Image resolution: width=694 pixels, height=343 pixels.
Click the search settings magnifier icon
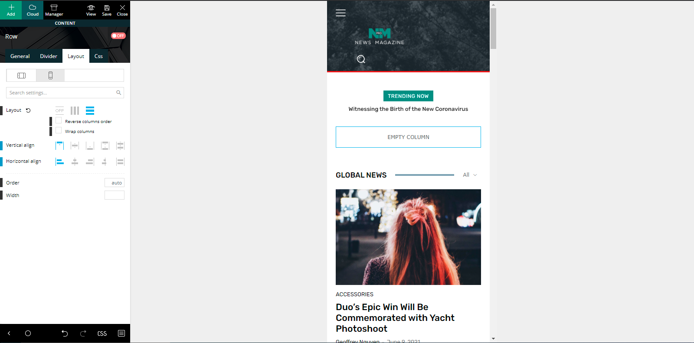coord(118,93)
